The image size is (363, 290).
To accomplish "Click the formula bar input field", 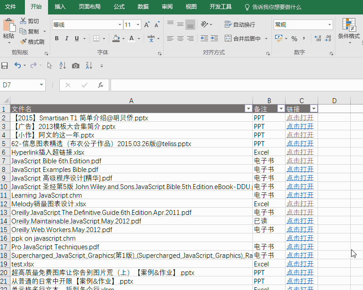I will (237, 85).
